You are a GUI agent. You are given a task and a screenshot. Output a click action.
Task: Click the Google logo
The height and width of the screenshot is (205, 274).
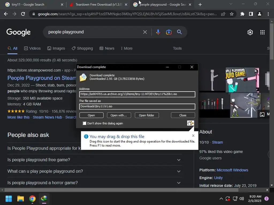click(18, 32)
